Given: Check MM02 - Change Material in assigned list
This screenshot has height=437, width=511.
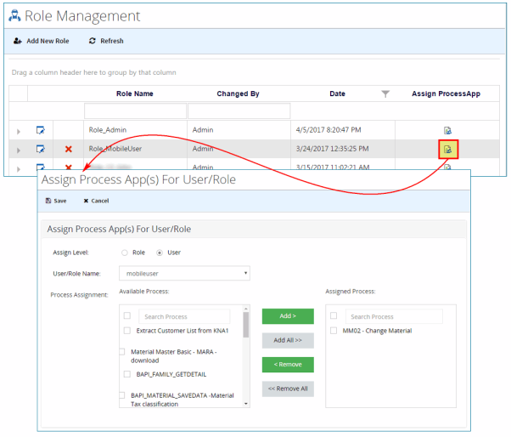Looking at the screenshot, I should [334, 331].
